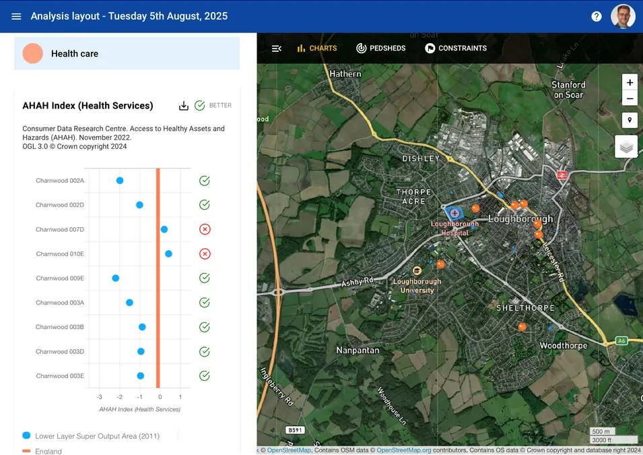643x455 pixels.
Task: Open the user profile avatar
Action: 623,16
